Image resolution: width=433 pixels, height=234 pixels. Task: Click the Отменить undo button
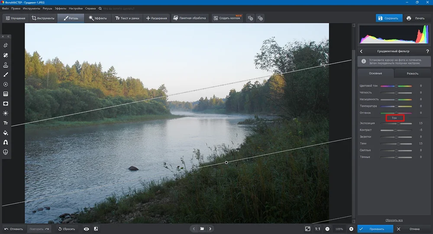[14, 229]
